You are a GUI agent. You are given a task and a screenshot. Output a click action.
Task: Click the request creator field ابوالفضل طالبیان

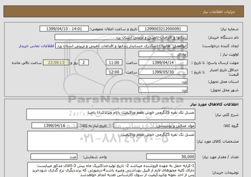click(x=121, y=46)
